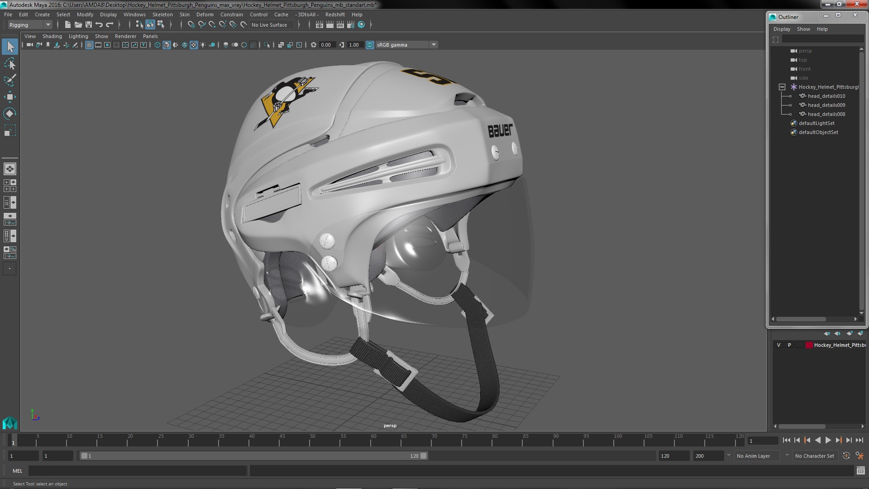Go to start of playback range
This screenshot has height=489, width=869.
[x=786, y=440]
